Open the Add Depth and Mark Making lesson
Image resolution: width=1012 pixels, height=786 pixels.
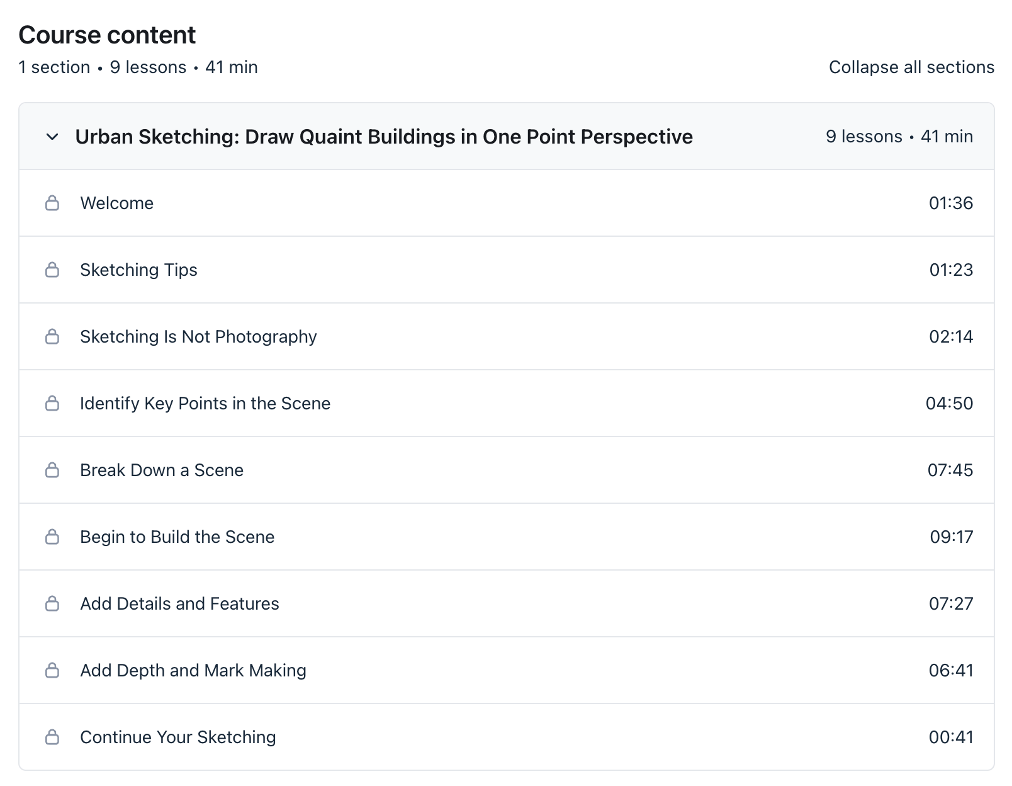[x=193, y=670]
